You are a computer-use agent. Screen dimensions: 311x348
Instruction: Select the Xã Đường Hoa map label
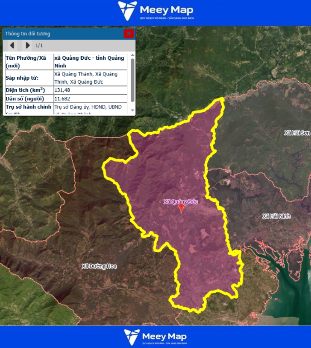(99, 266)
